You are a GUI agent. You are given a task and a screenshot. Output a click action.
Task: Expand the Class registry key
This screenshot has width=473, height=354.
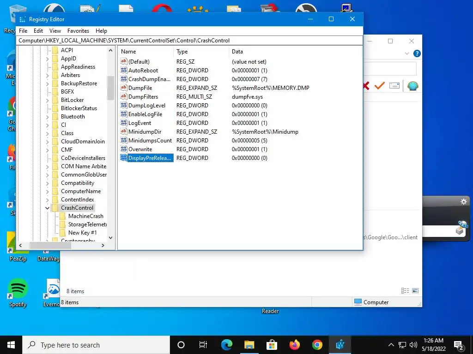tap(48, 133)
